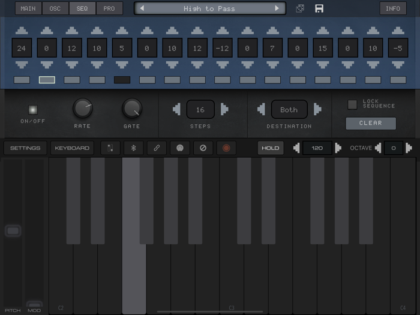Open the slider controller icon in keyboard toolbar

tap(110, 148)
